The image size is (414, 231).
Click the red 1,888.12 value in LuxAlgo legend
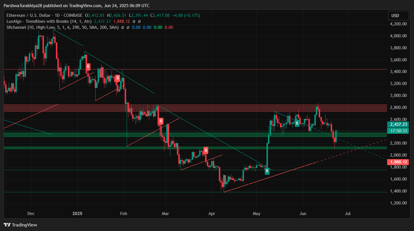[x=122, y=21]
